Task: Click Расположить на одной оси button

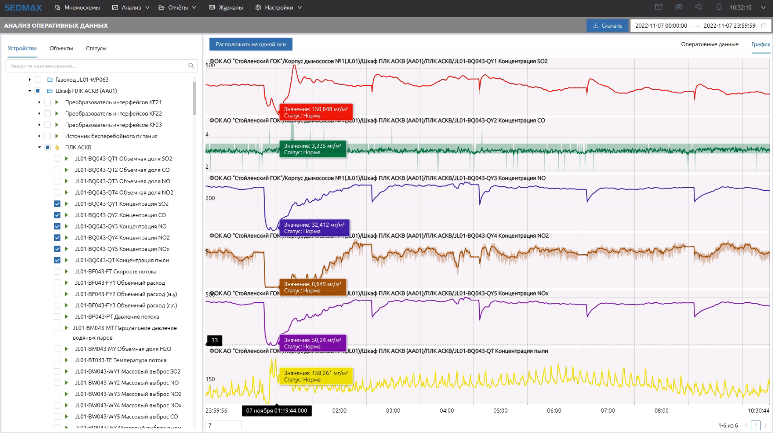Action: coord(251,44)
